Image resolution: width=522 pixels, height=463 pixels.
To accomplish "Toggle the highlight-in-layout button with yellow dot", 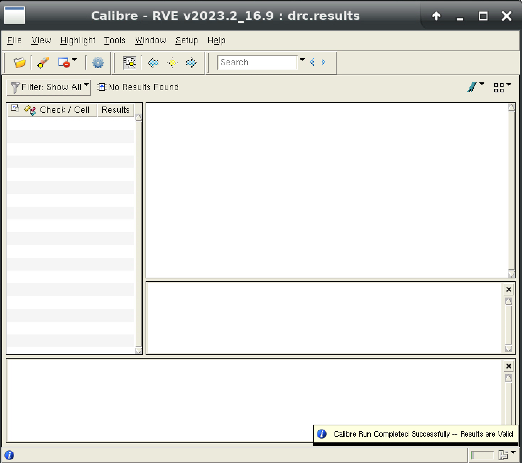I will pos(129,63).
